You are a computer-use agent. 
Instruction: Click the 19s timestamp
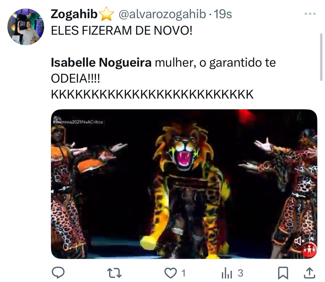coord(223,14)
